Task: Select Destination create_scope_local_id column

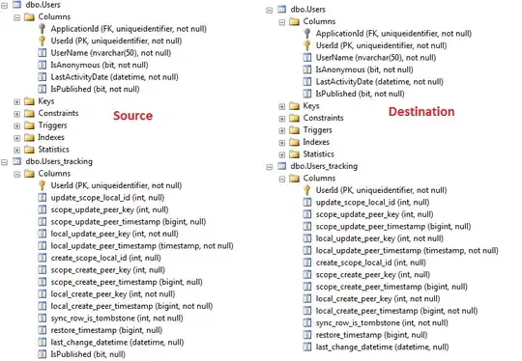Action: (x=371, y=263)
